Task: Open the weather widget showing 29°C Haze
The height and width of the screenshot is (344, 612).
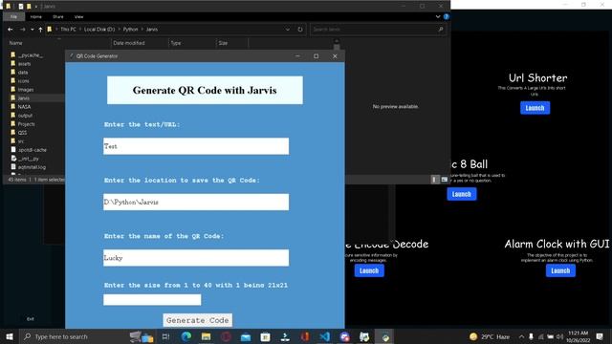Action: coord(491,336)
